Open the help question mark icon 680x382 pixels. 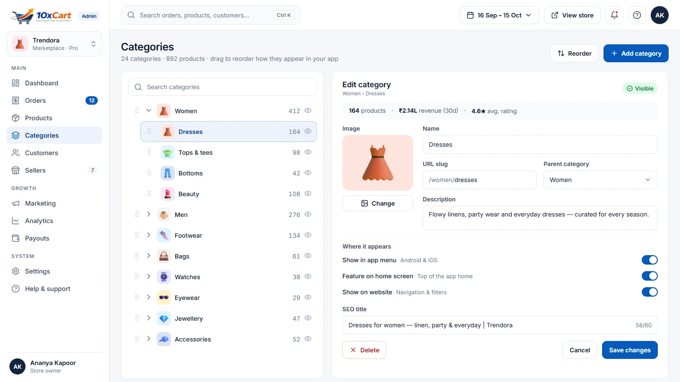click(x=637, y=15)
